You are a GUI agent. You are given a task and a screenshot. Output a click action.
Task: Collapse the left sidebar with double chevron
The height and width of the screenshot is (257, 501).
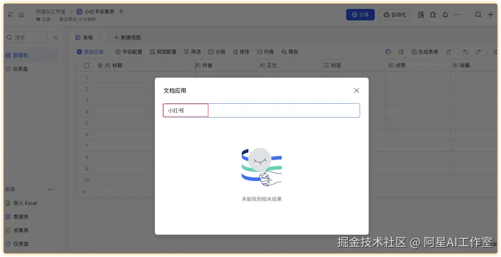55,38
